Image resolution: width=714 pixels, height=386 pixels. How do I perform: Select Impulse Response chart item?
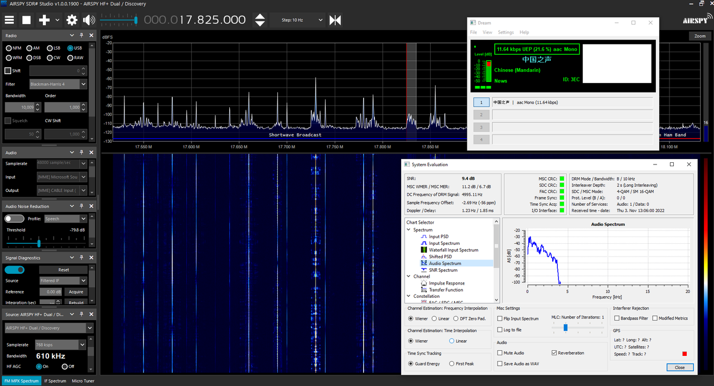point(446,283)
